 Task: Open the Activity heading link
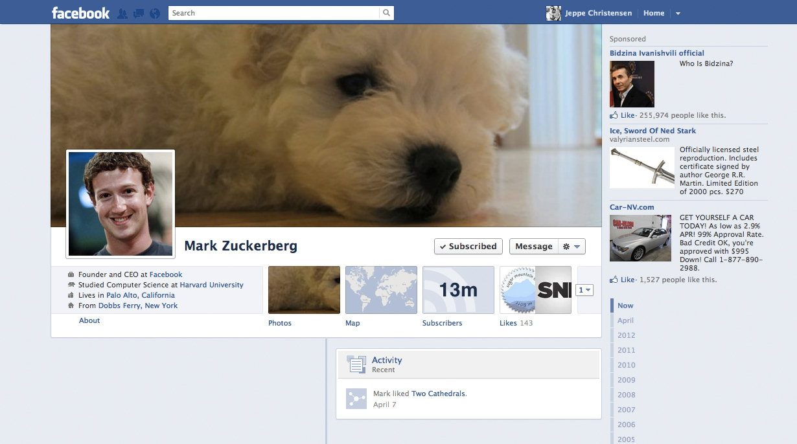pos(387,361)
